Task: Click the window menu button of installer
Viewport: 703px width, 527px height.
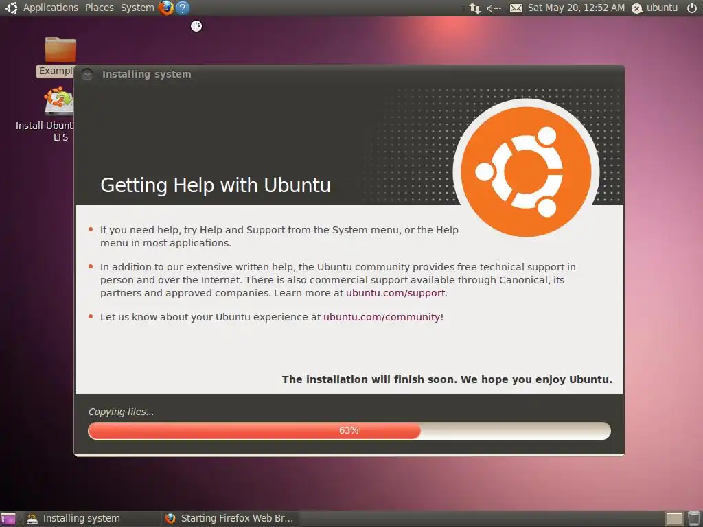Action: click(x=87, y=74)
